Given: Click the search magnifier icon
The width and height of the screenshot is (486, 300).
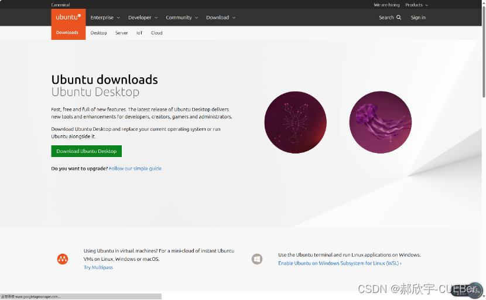Looking at the screenshot, I should (399, 18).
